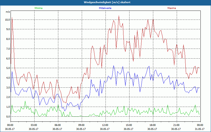Click the 18:00 time axis label

[x=153, y=125]
